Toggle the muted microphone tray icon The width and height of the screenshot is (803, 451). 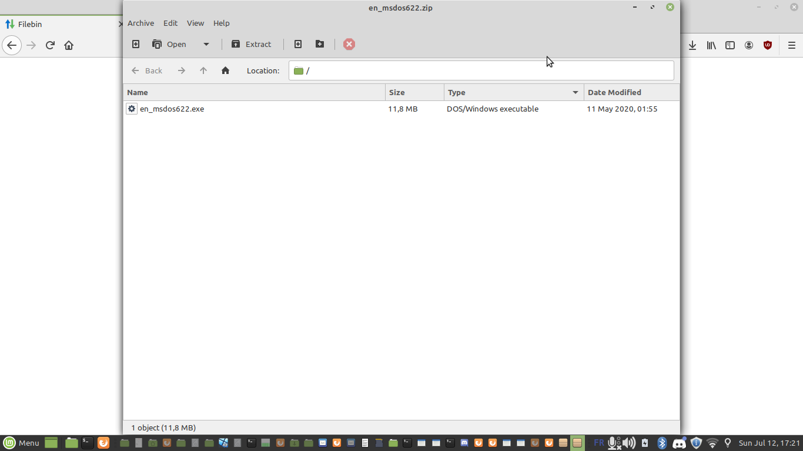pos(614,443)
